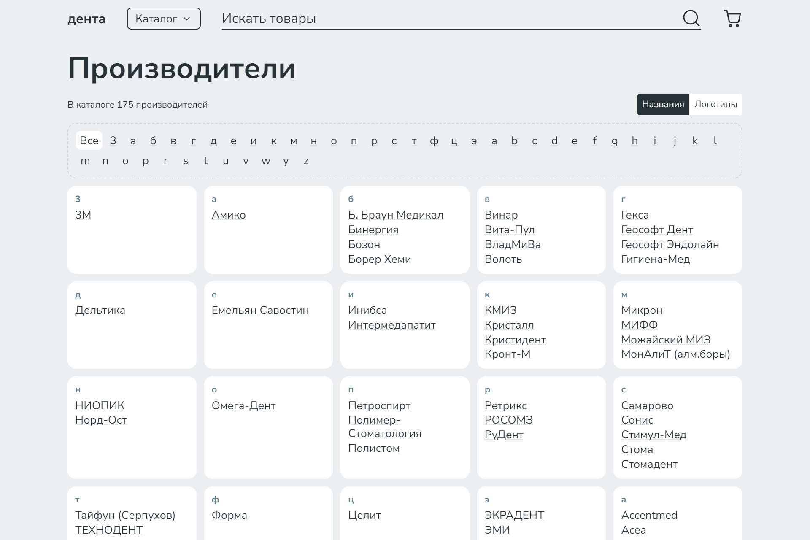Open the РОСОМЗ manufacturer
Screen dimensions: 810x540
[509, 420]
